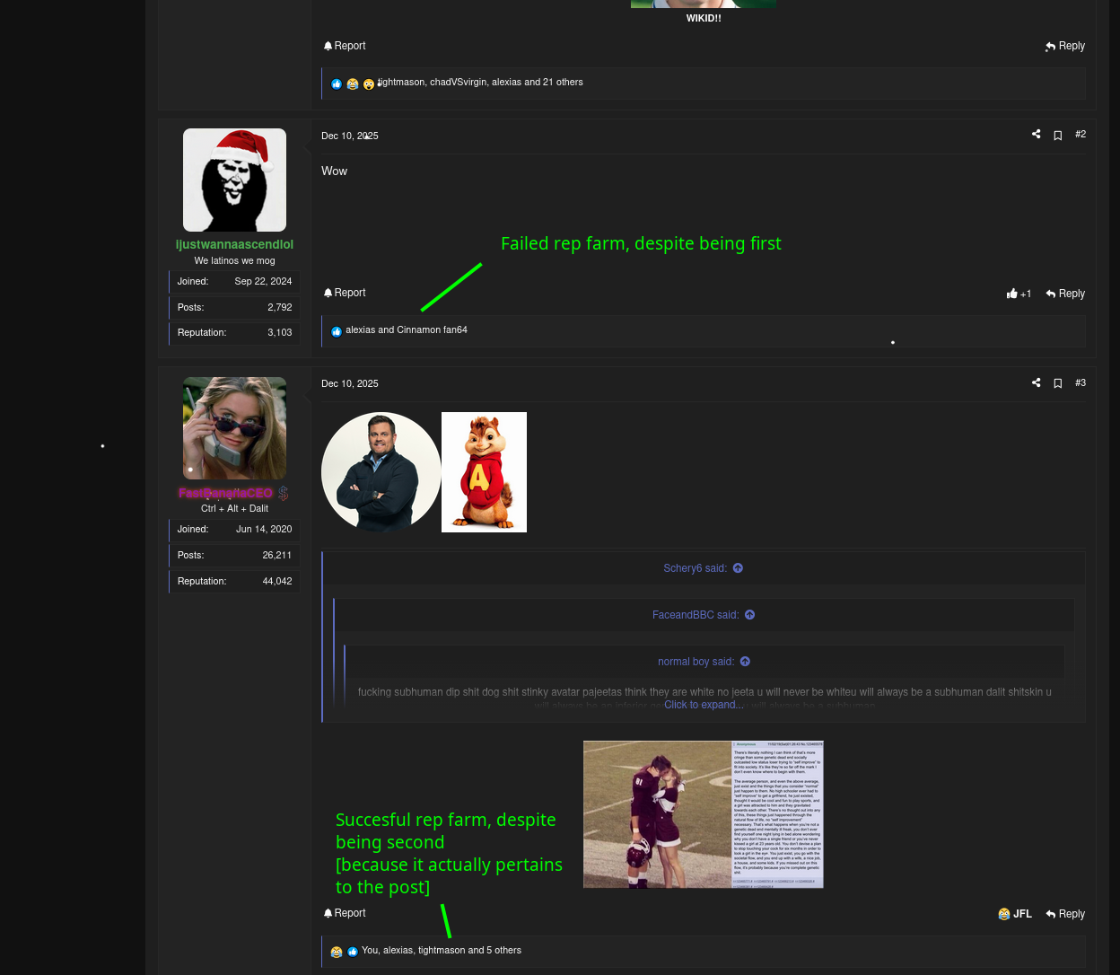Bookmark post #2
This screenshot has width=1120, height=975.
point(1057,136)
